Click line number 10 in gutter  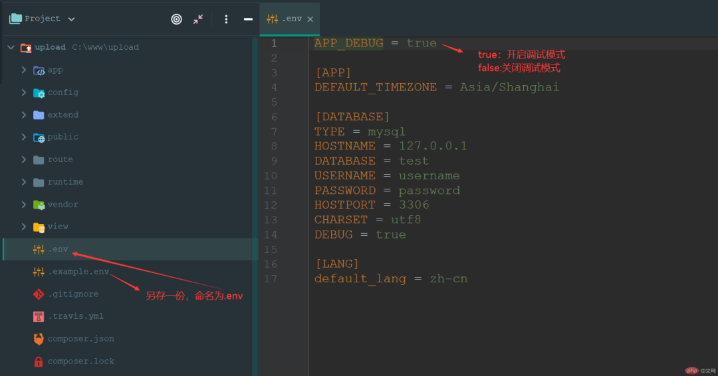pos(271,175)
